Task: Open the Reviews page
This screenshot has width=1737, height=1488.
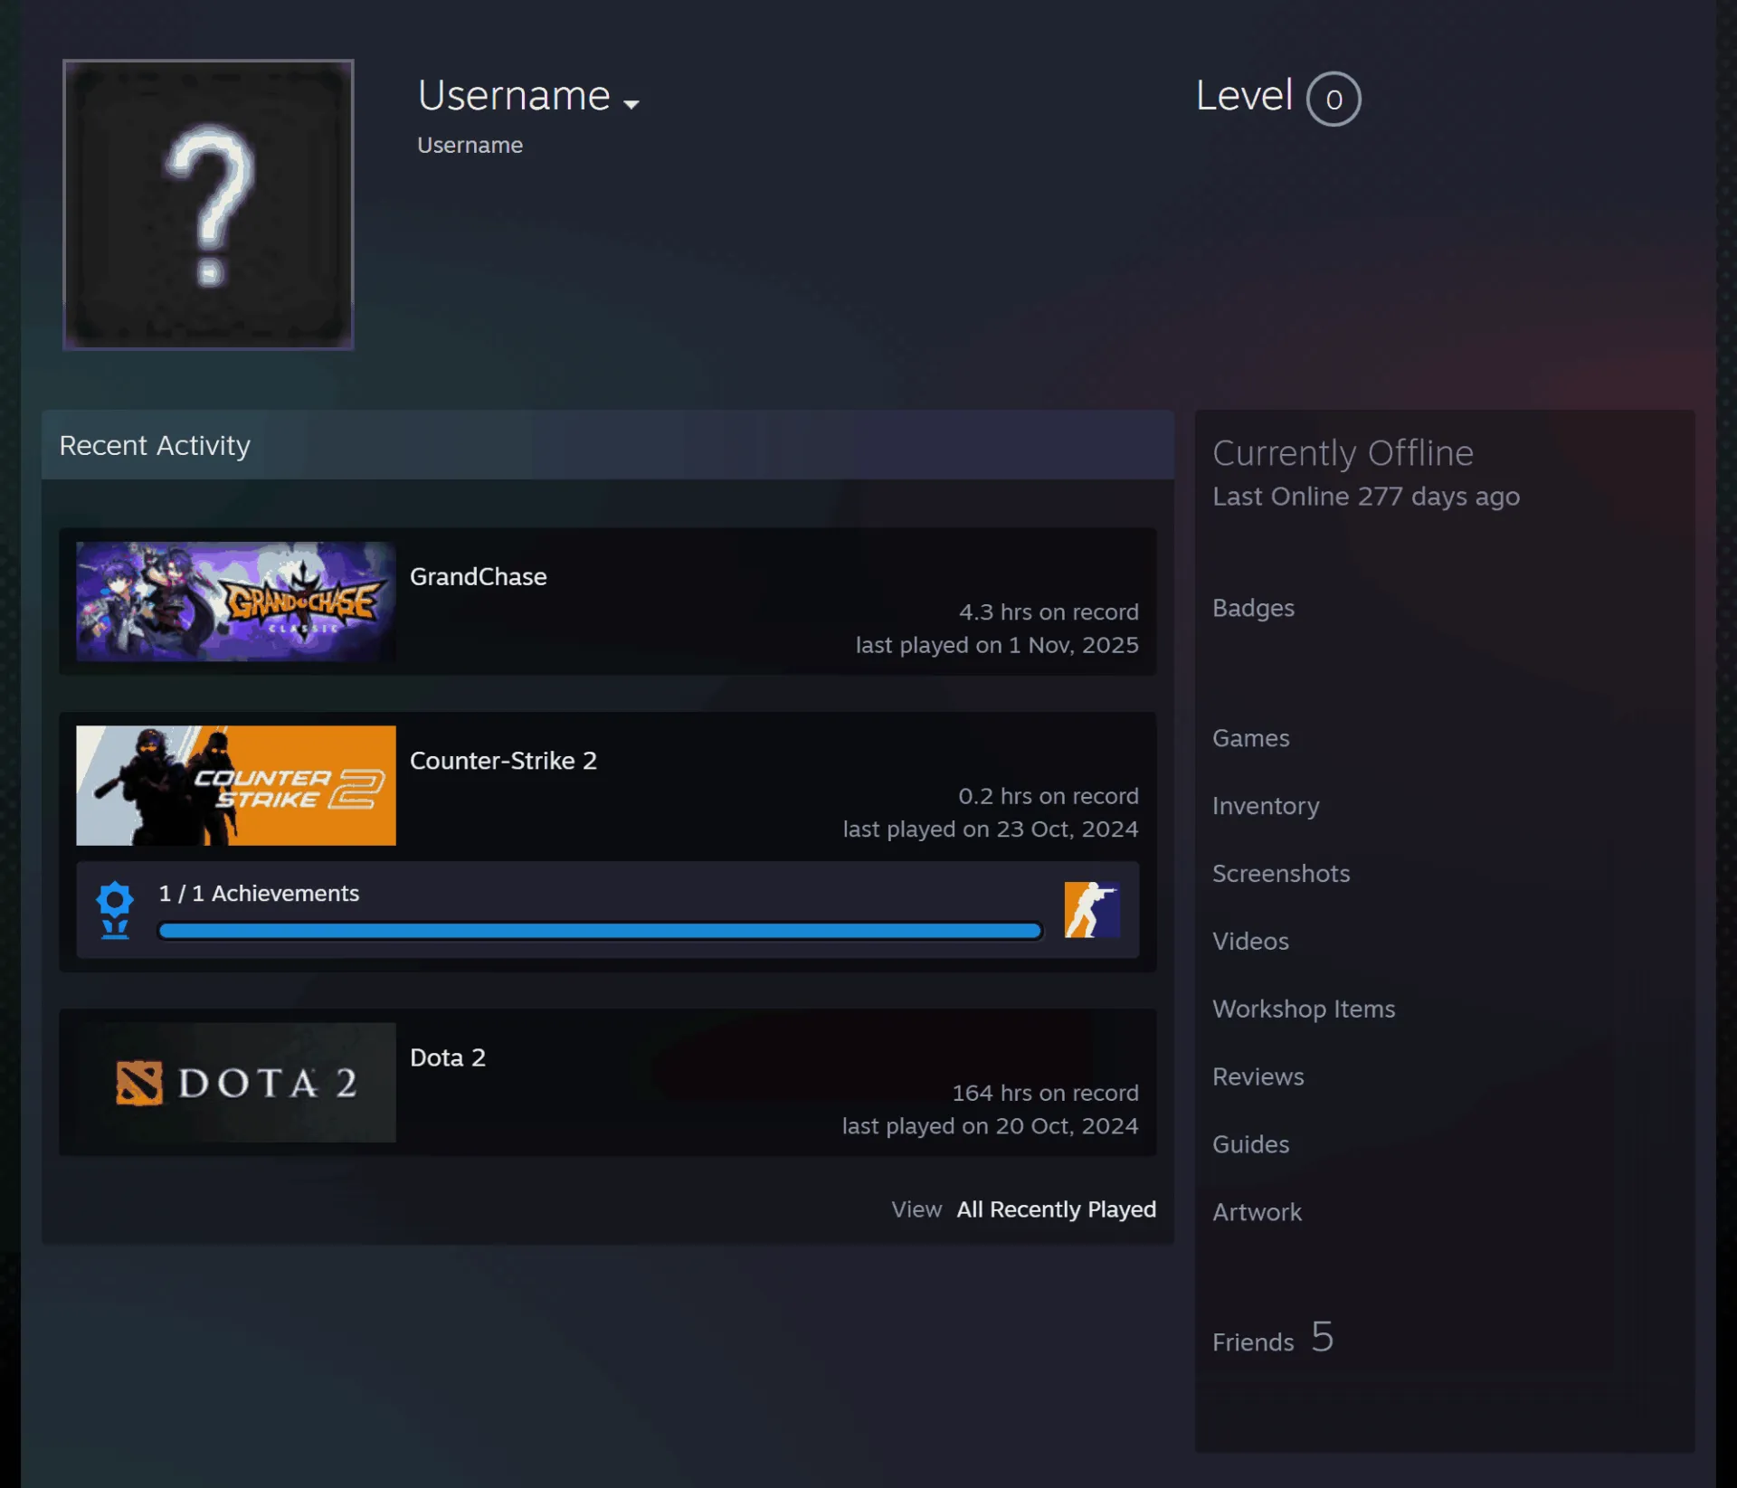Action: coord(1258,1076)
